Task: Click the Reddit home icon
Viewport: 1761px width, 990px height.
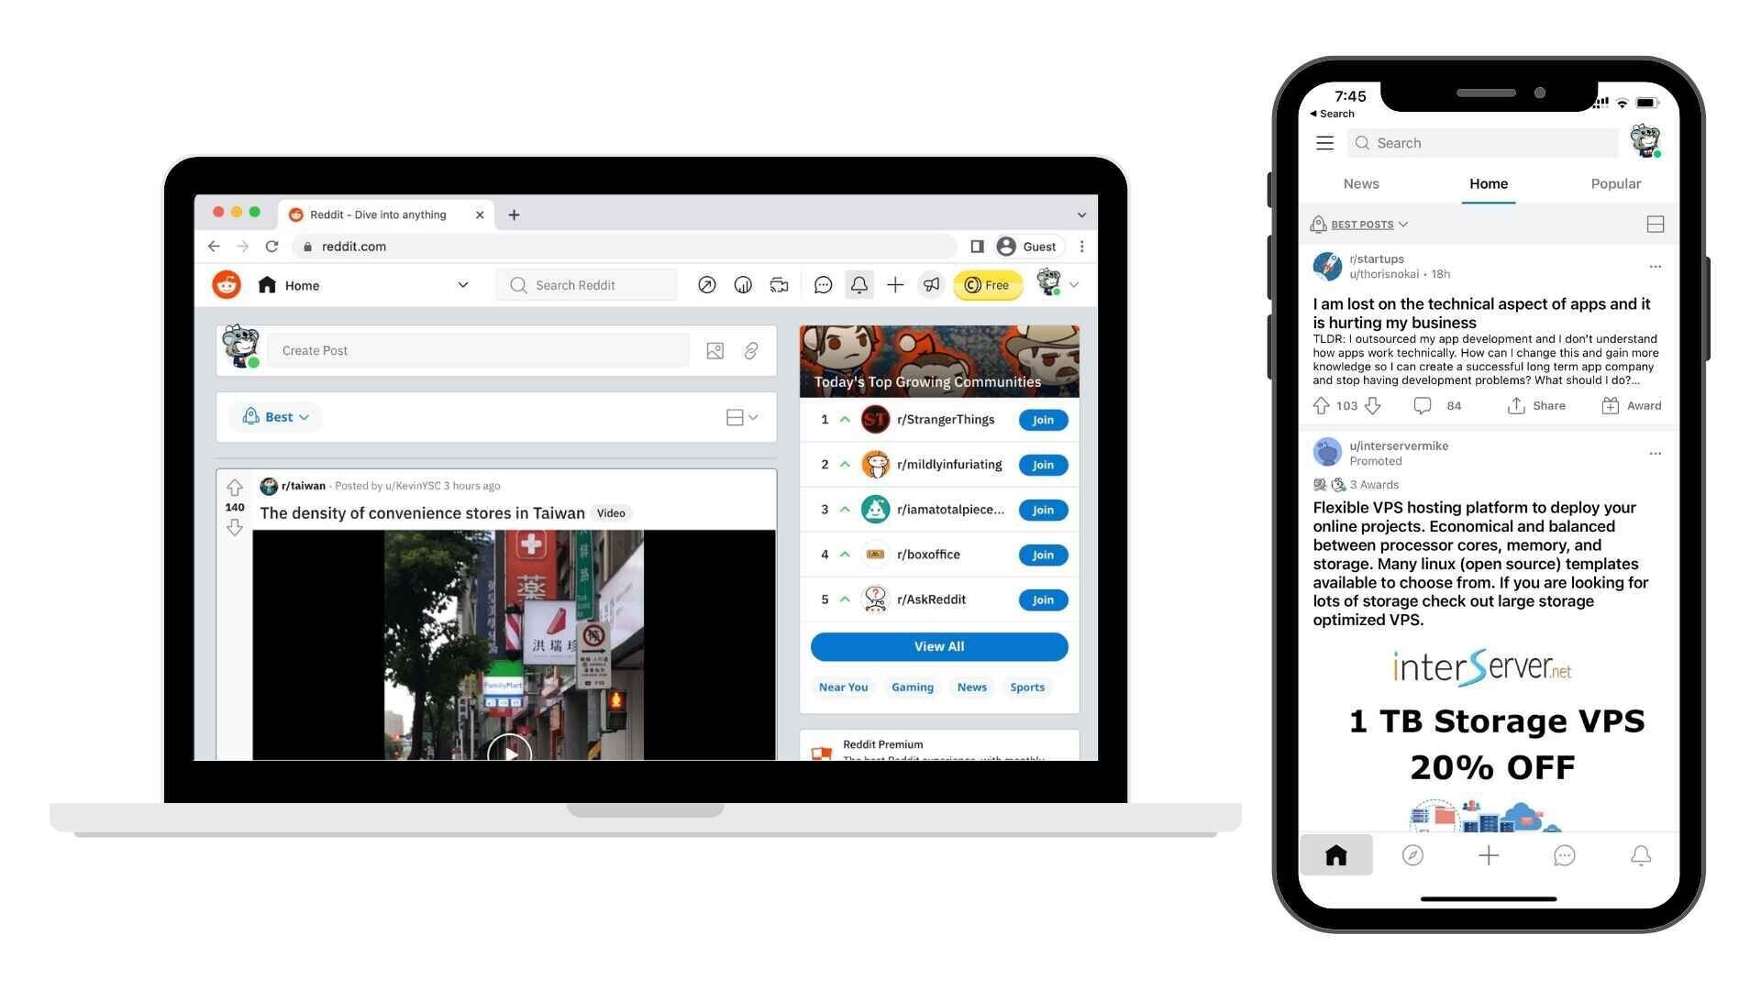Action: point(265,285)
